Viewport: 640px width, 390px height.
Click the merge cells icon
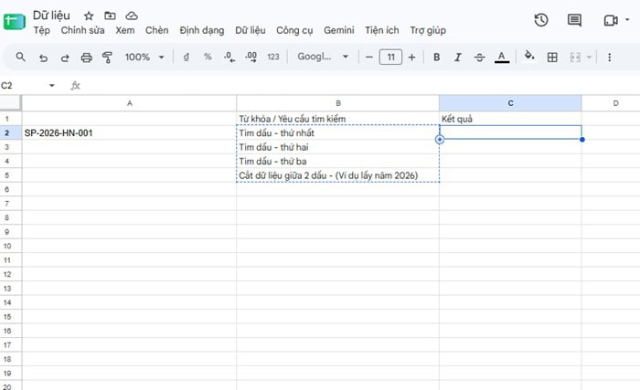tap(575, 58)
